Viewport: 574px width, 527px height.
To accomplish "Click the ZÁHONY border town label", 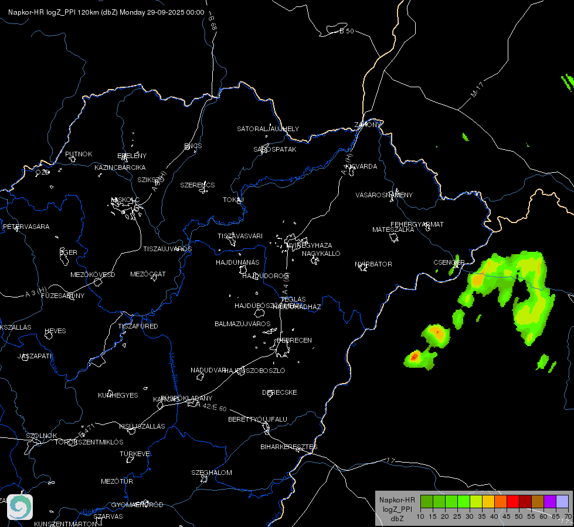I will coord(368,125).
